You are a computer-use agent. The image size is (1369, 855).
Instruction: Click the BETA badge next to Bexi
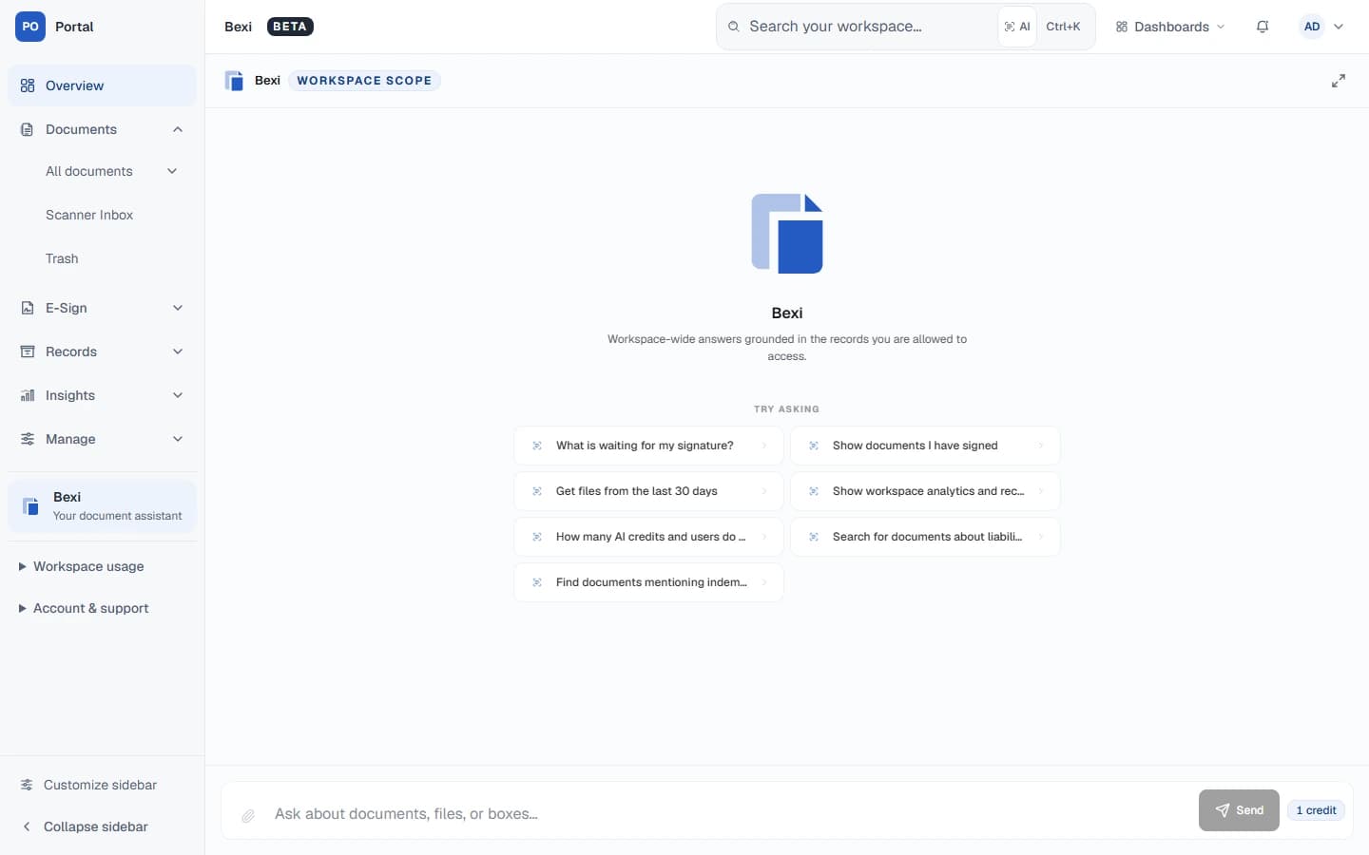[x=290, y=27]
